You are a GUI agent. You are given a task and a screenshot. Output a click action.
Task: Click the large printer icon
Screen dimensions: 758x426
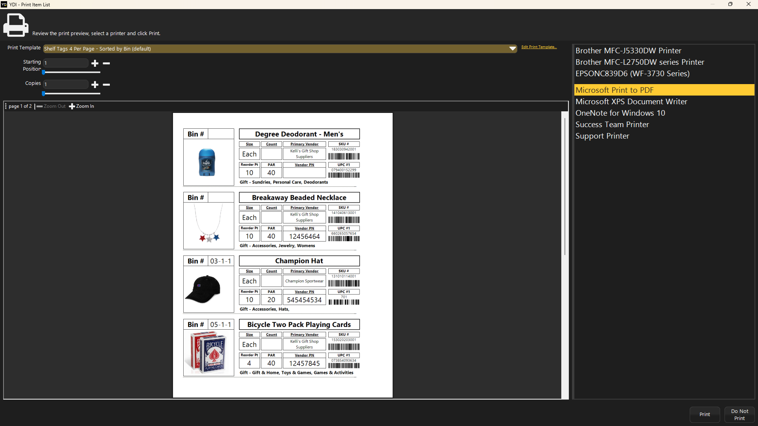tap(16, 25)
